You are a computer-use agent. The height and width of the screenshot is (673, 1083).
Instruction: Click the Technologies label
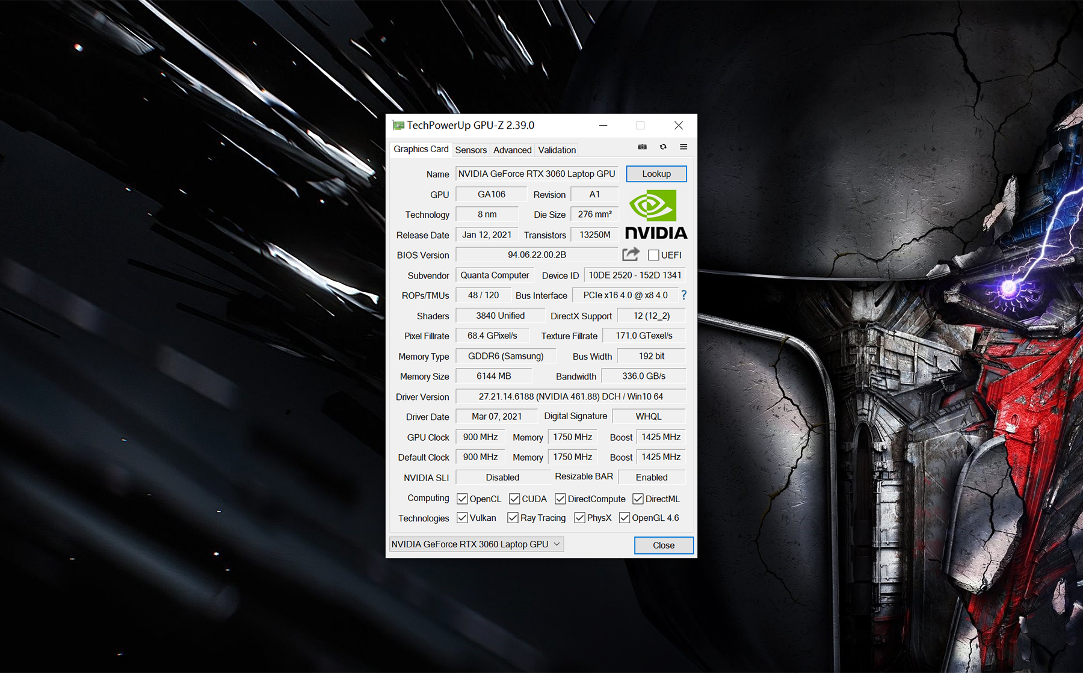424,518
